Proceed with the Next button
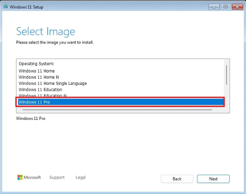 click(x=213, y=179)
